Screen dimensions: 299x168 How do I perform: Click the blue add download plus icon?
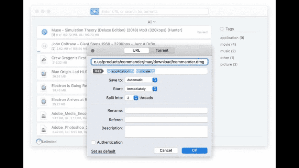click(95, 11)
